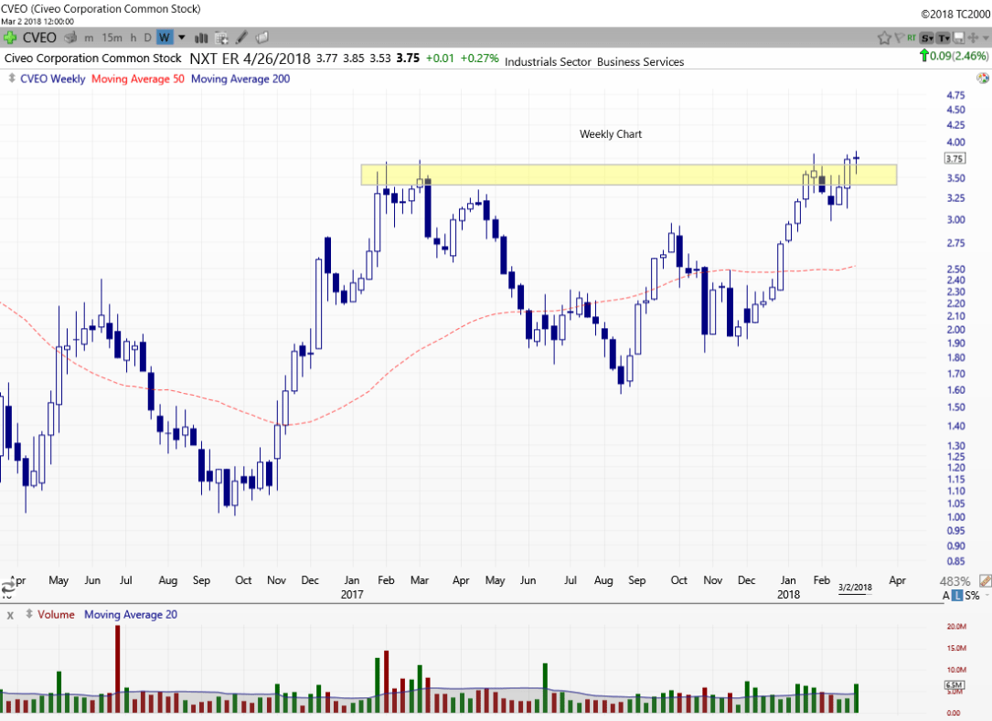Close the Volume pane with x
The width and height of the screenshot is (992, 721).
tap(10, 615)
